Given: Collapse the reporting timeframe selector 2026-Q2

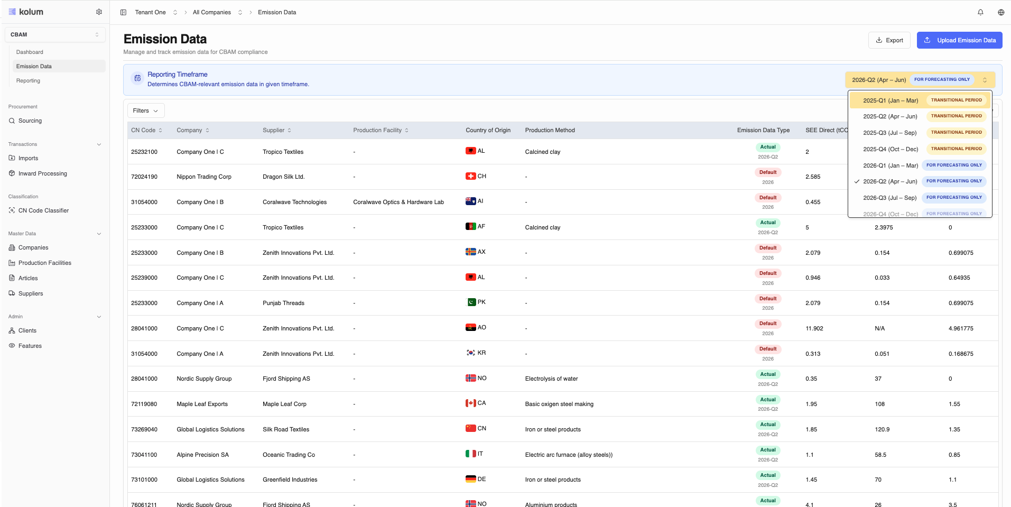Looking at the screenshot, I should click(x=920, y=80).
